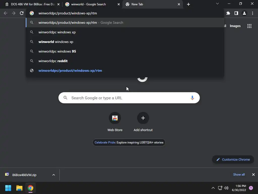Open the Web Store shortcut
Screen dimensions: 258x194
[115, 122]
